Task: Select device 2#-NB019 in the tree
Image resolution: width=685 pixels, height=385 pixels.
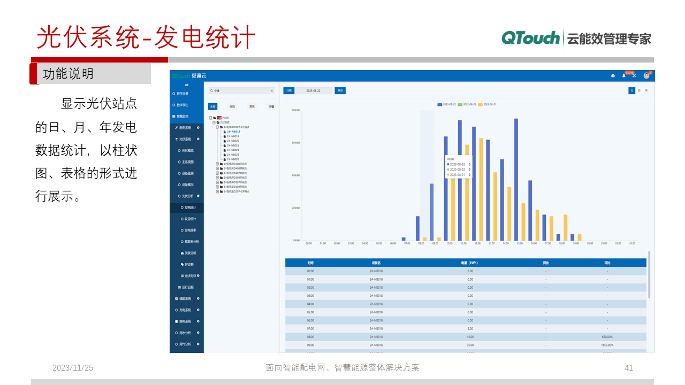Action: point(233,136)
